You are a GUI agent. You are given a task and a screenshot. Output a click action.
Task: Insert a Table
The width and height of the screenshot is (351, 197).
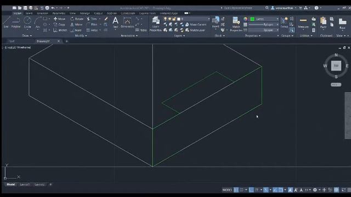pyautogui.click(x=141, y=30)
